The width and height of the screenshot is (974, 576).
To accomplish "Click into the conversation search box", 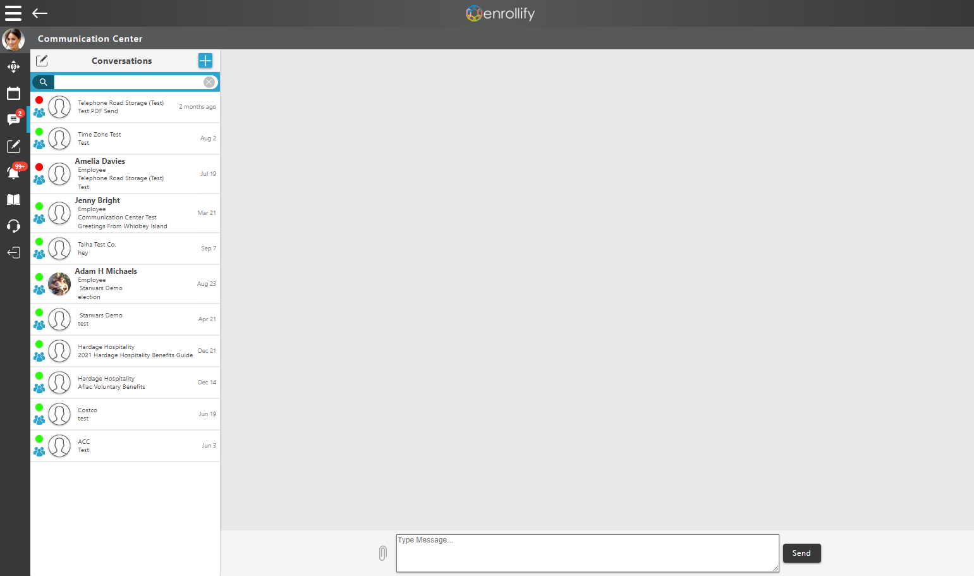I will point(129,82).
